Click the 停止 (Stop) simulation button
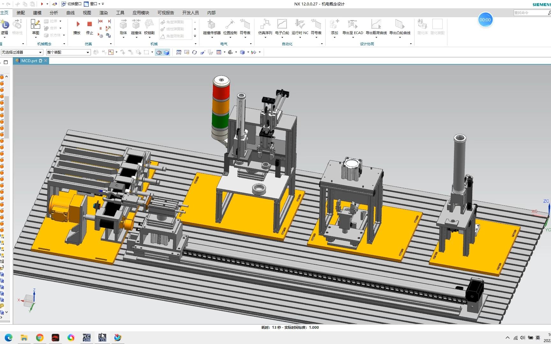The image size is (551, 344). 90,27
